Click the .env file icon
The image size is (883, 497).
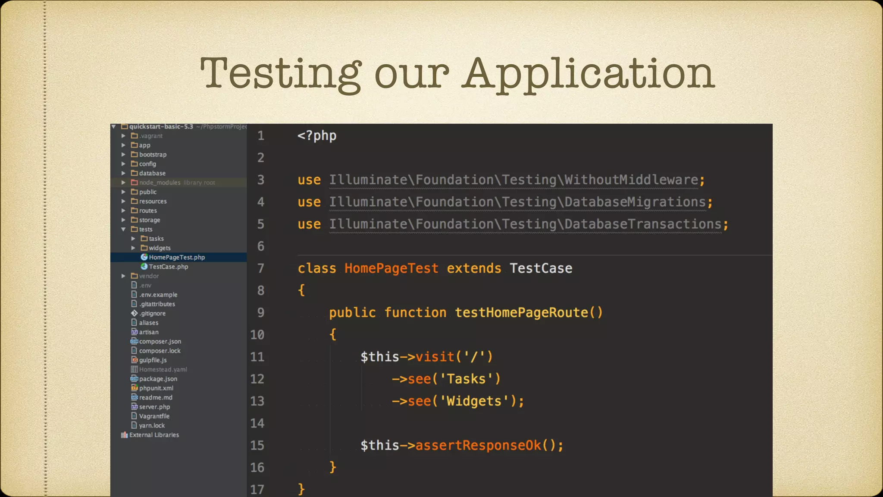click(134, 285)
